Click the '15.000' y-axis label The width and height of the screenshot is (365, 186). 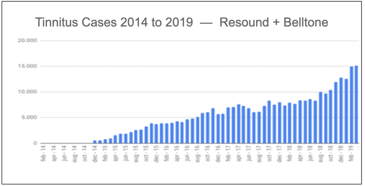click(x=27, y=66)
